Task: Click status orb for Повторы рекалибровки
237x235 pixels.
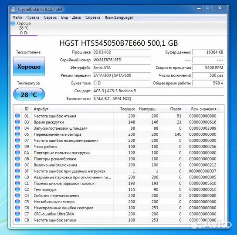Action: tap(17, 158)
